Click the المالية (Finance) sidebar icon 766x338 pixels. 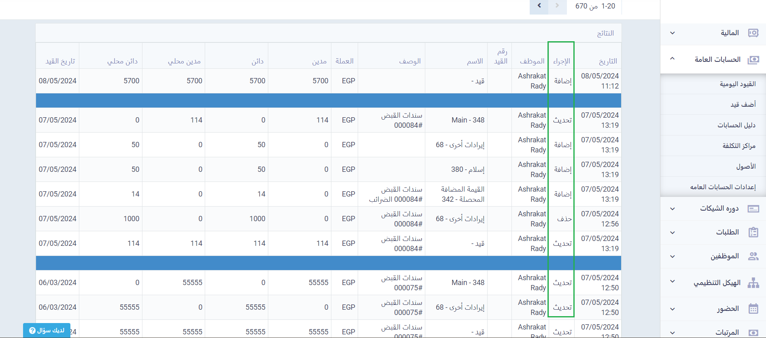pos(753,33)
